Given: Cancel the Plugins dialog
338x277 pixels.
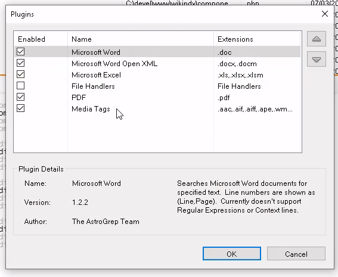Looking at the screenshot, I should click(296, 254).
